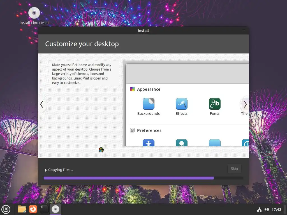The width and height of the screenshot is (287, 215).
Task: Click the Copying files... status text
Action: pos(61,170)
